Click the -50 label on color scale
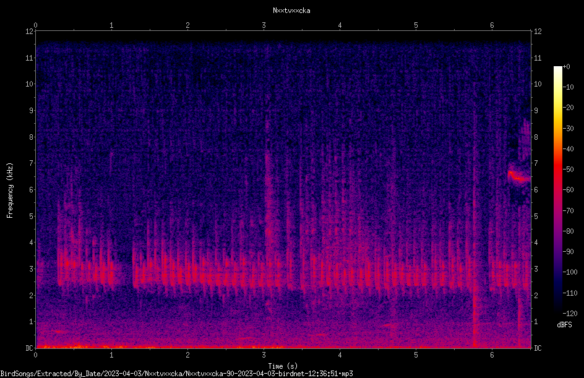584x378 pixels. 569,169
